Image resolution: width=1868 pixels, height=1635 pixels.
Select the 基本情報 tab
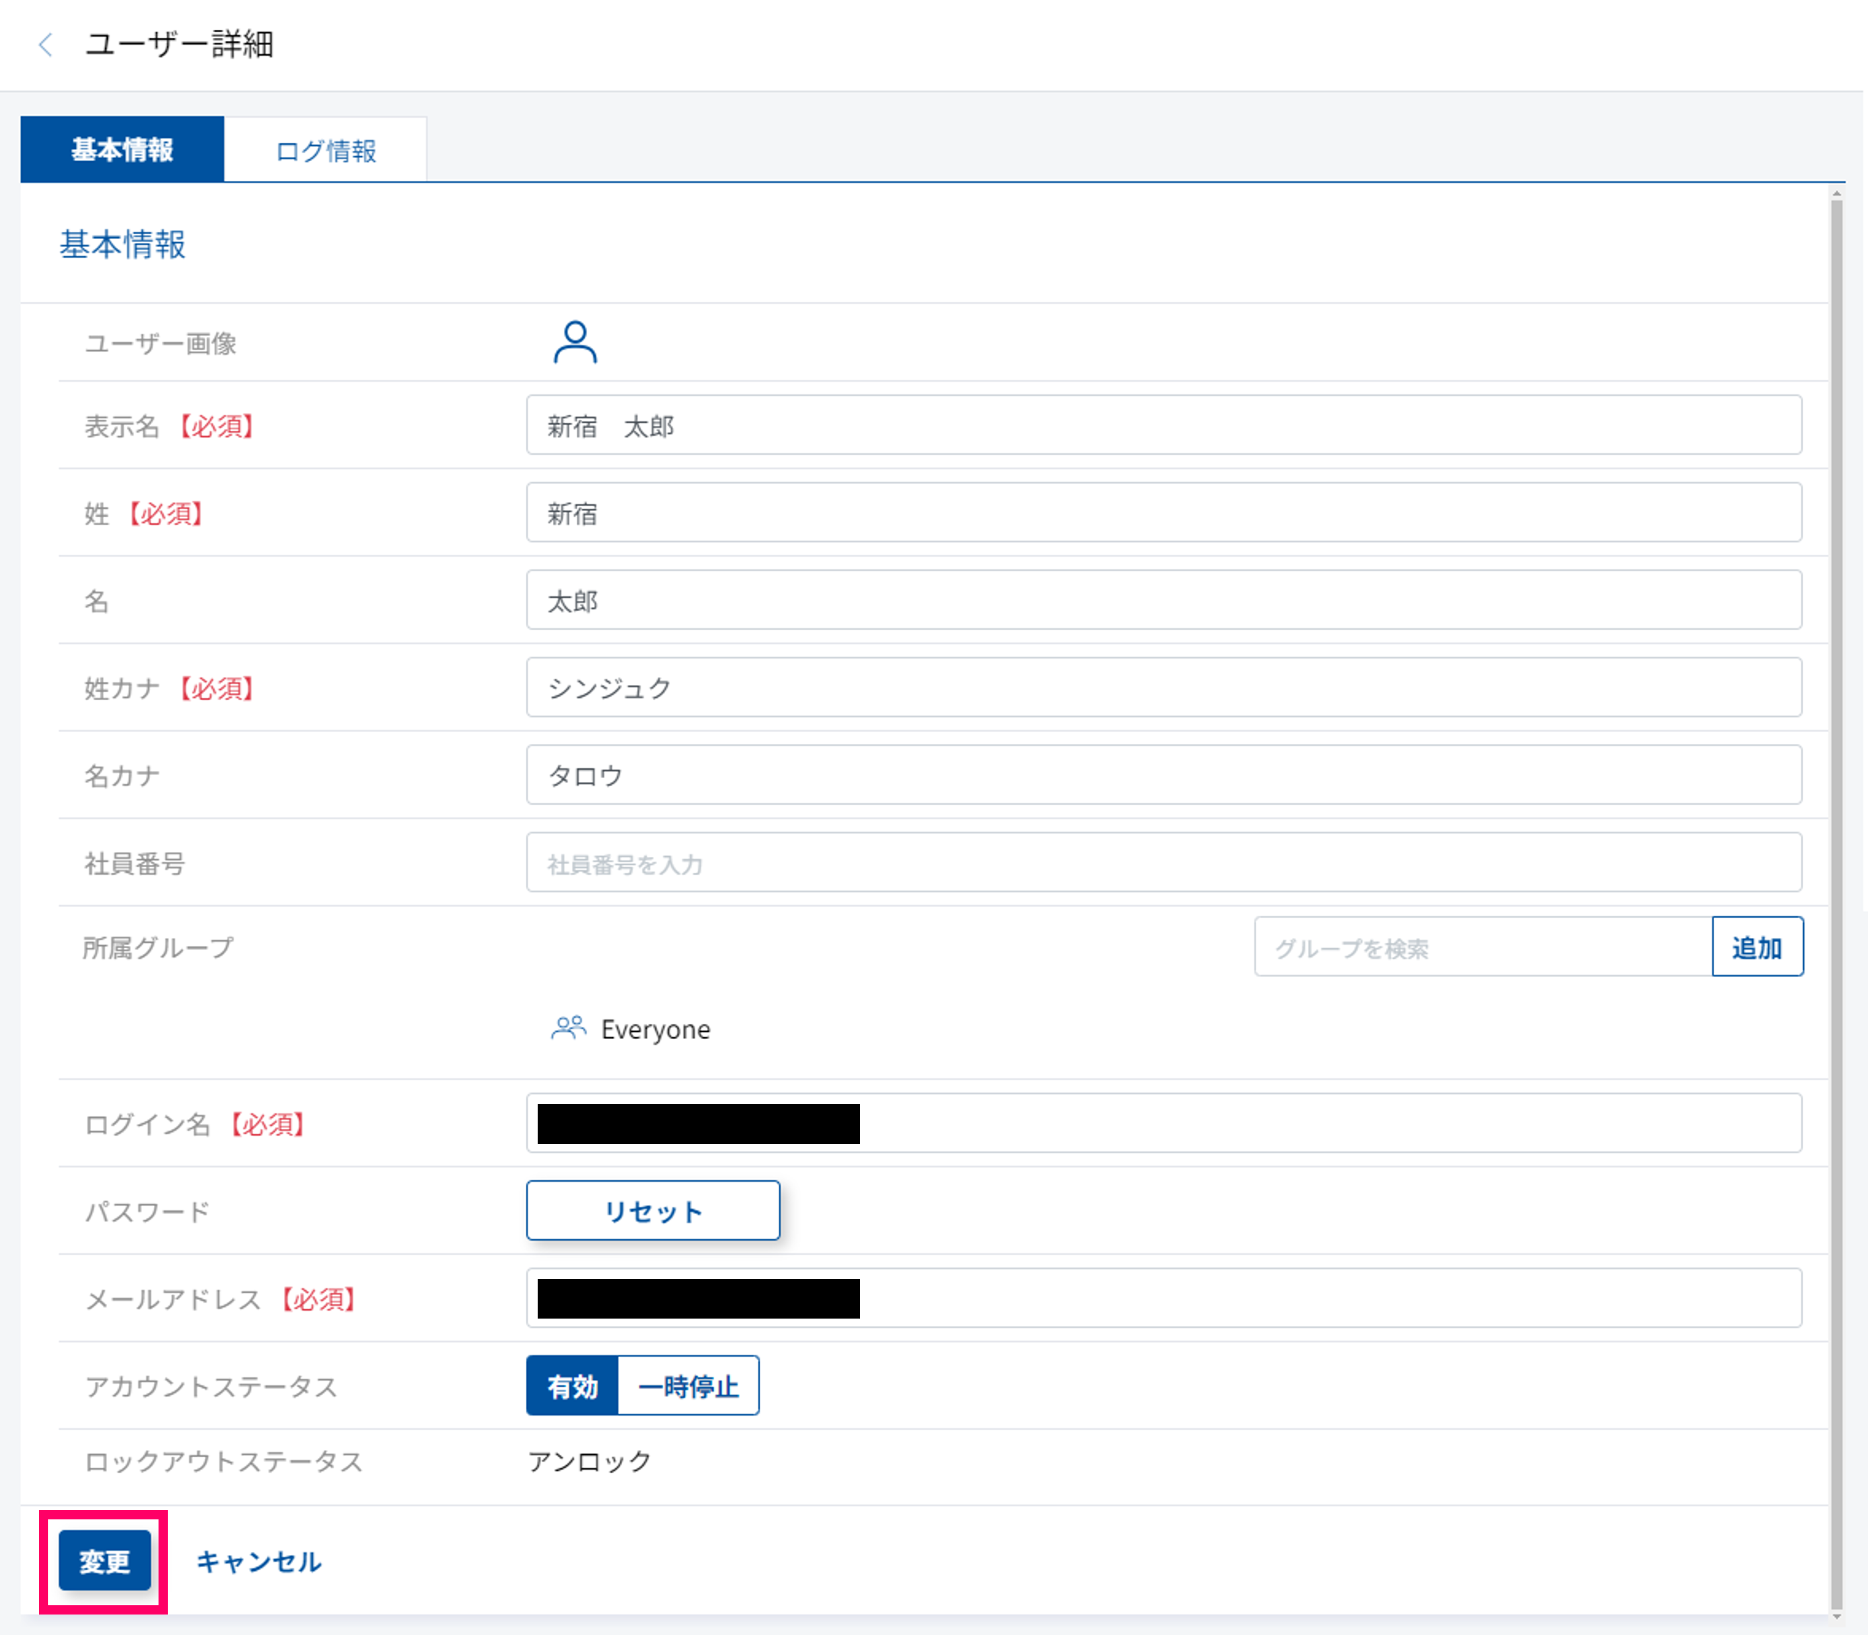[x=122, y=150]
